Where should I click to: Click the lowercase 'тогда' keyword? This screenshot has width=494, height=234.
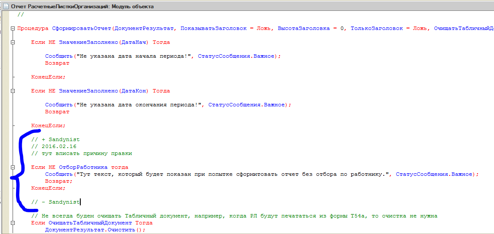[x=120, y=167]
